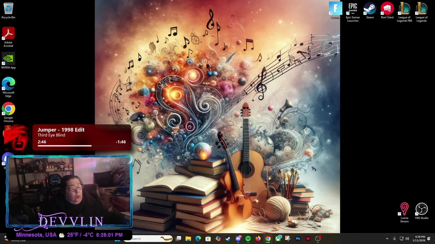Open the Xbox app from the taskbar
Image resolution: width=435 pixels, height=244 pixels.
click(278, 239)
